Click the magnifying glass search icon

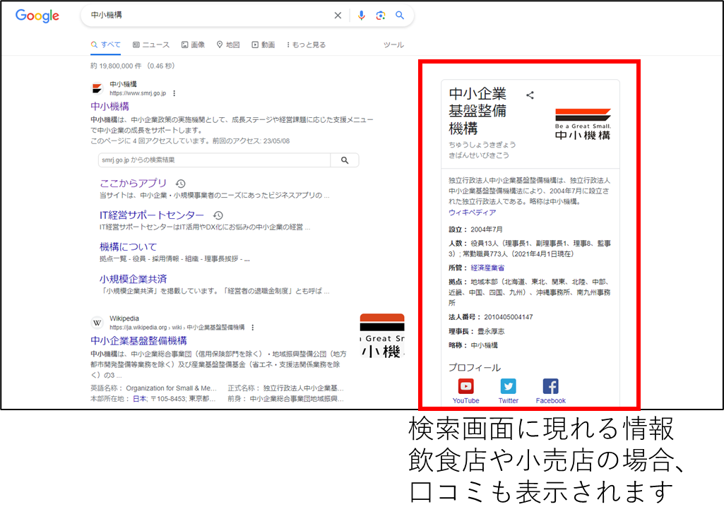[x=400, y=15]
